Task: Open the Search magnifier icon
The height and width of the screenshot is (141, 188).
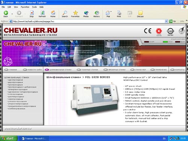Action: tap(65, 13)
